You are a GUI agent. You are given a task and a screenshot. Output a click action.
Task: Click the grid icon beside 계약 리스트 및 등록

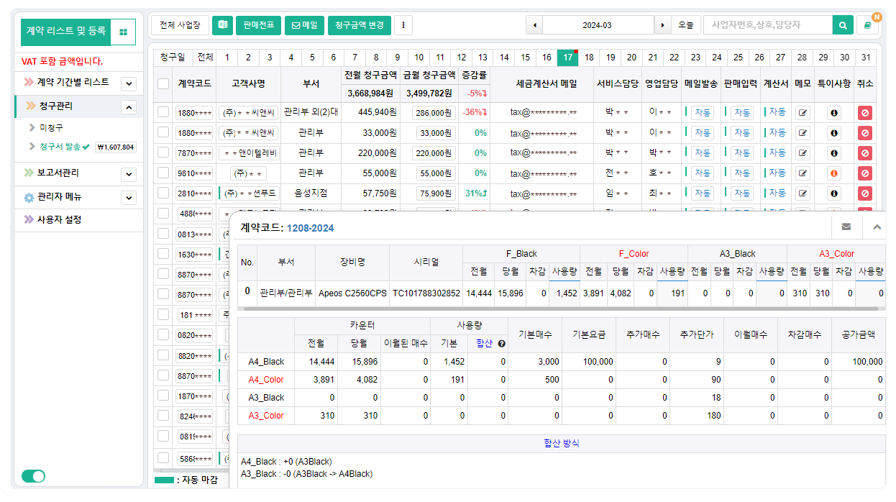tap(122, 32)
